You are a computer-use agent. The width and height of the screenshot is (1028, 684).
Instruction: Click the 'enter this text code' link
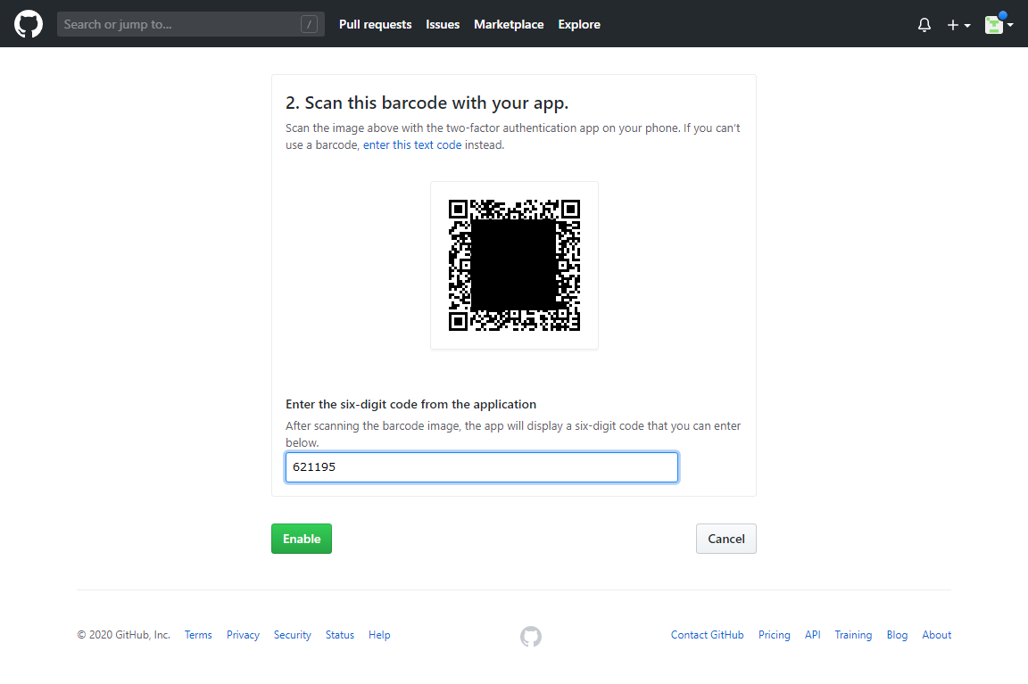pyautogui.click(x=412, y=145)
